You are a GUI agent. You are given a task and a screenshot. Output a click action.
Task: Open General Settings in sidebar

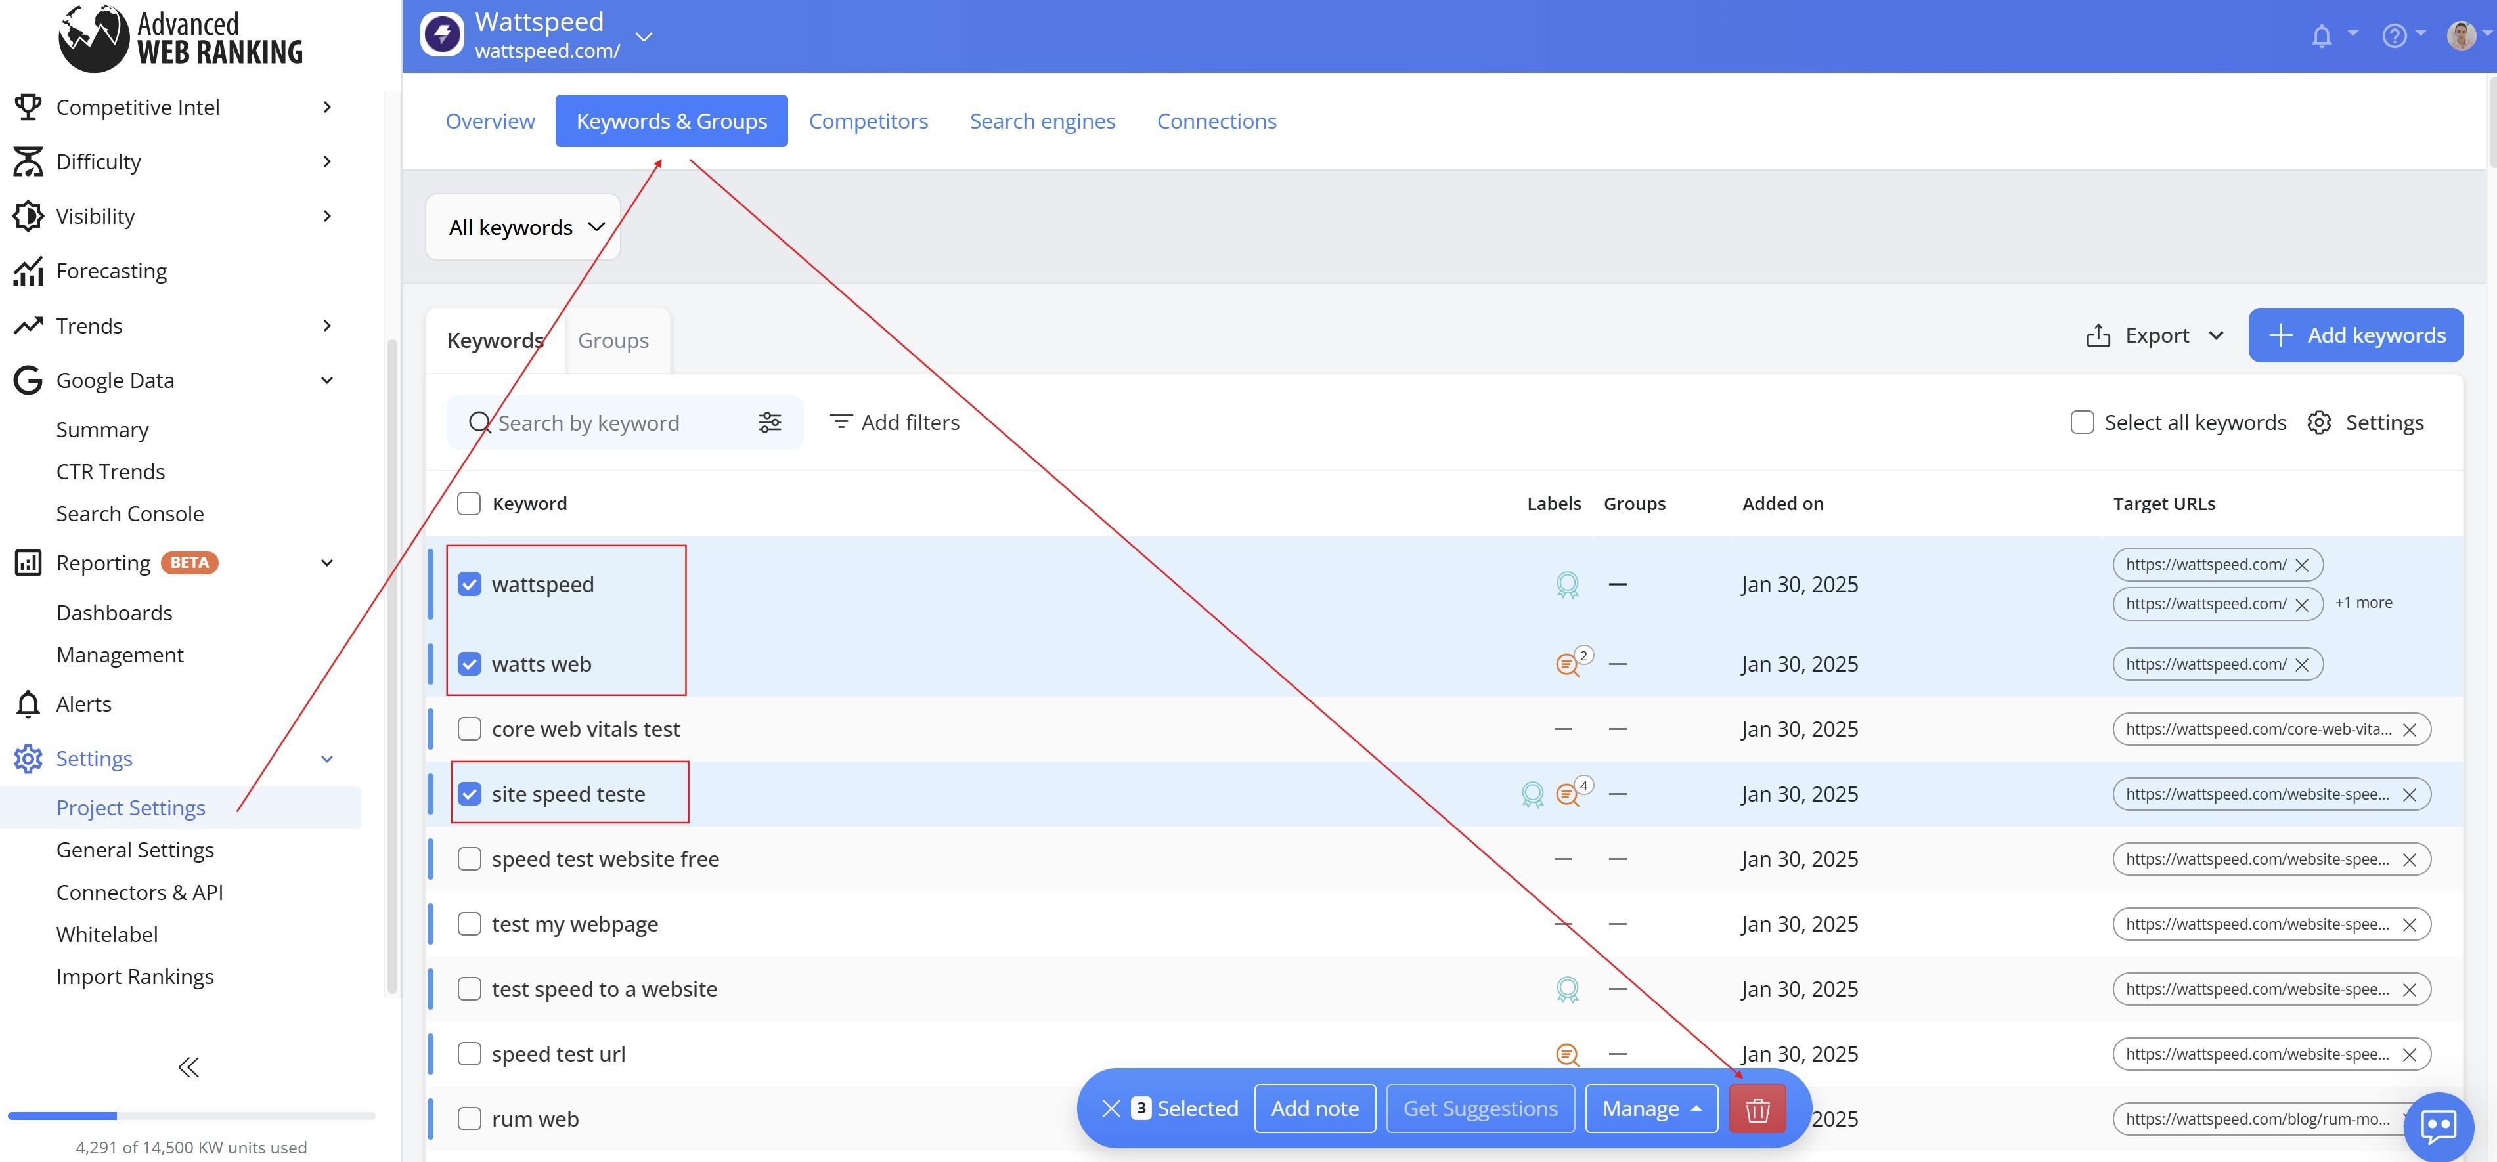click(135, 850)
